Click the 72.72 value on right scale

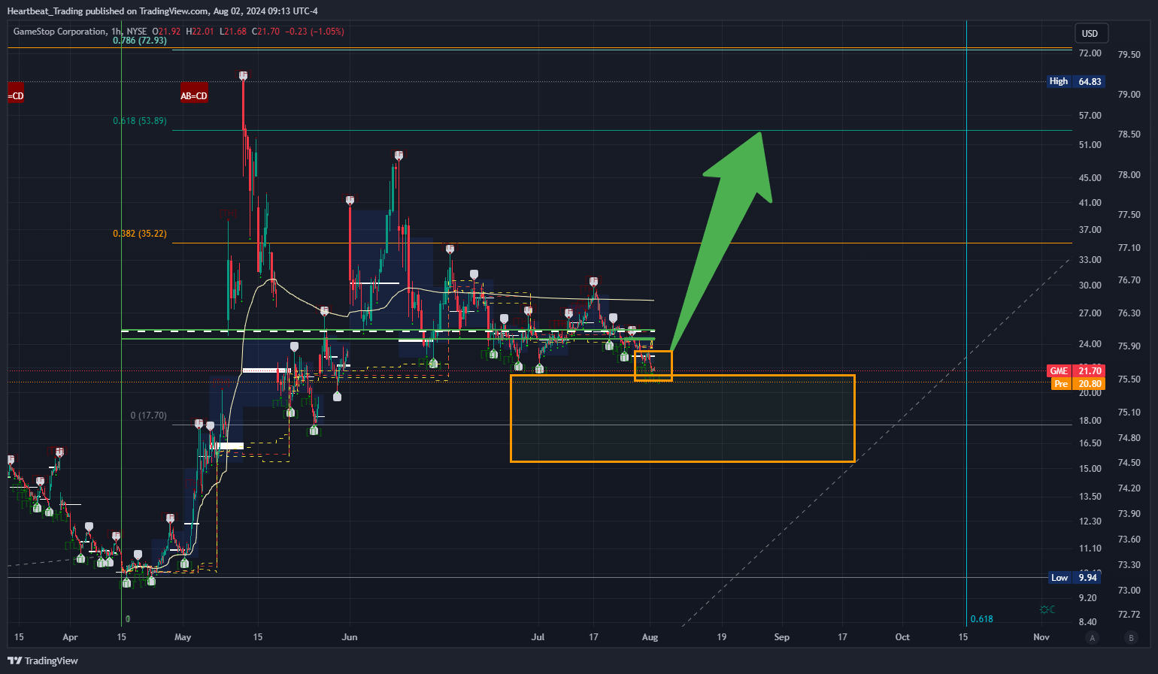click(x=1129, y=615)
